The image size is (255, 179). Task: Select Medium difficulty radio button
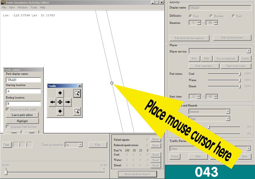pyautogui.click(x=211, y=16)
